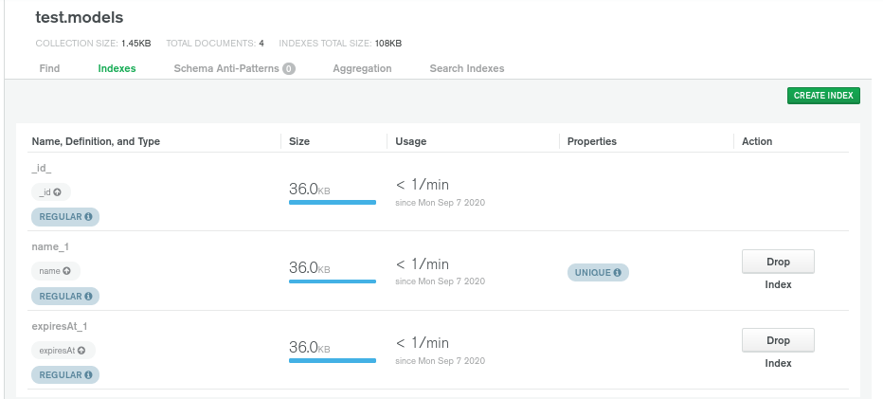Screen dimensions: 883x399
Task: Click info icon on expiresAt_1 REGULAR badge
Action: point(89,375)
